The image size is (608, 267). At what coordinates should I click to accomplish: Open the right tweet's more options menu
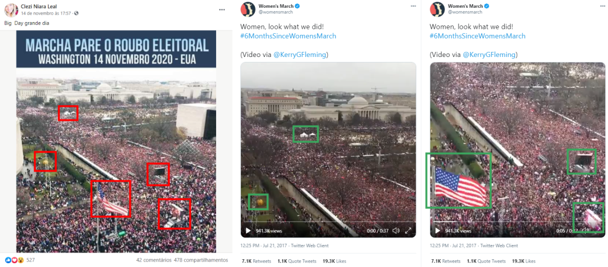(x=602, y=7)
